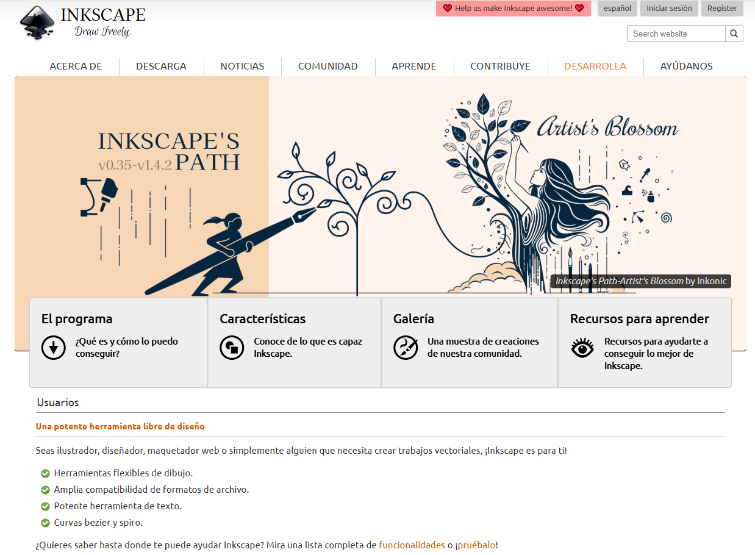The width and height of the screenshot is (755, 555).
Task: Focus the Search website field
Action: click(x=676, y=34)
